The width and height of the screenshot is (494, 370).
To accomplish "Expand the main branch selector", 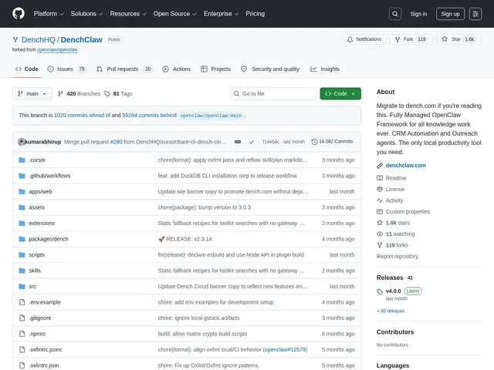I will tap(32, 94).
